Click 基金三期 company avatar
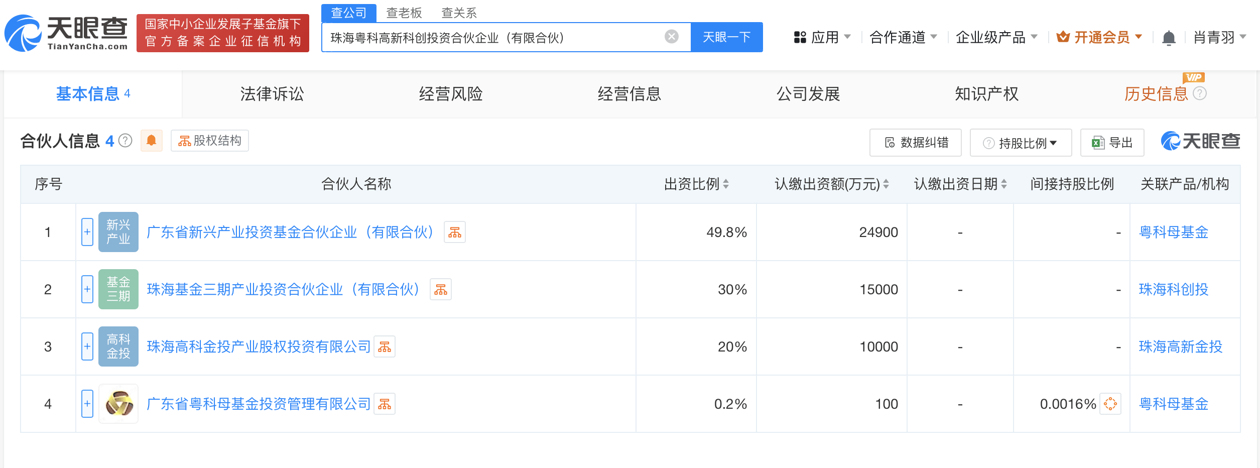 [118, 289]
